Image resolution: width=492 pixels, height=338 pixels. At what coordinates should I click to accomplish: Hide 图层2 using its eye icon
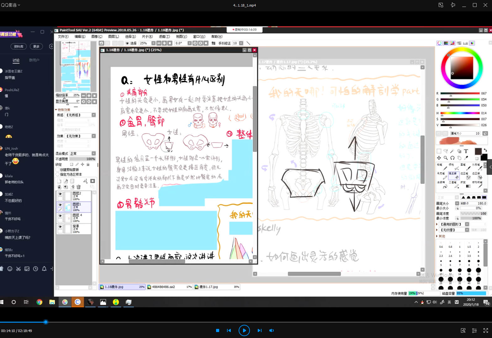tap(60, 194)
